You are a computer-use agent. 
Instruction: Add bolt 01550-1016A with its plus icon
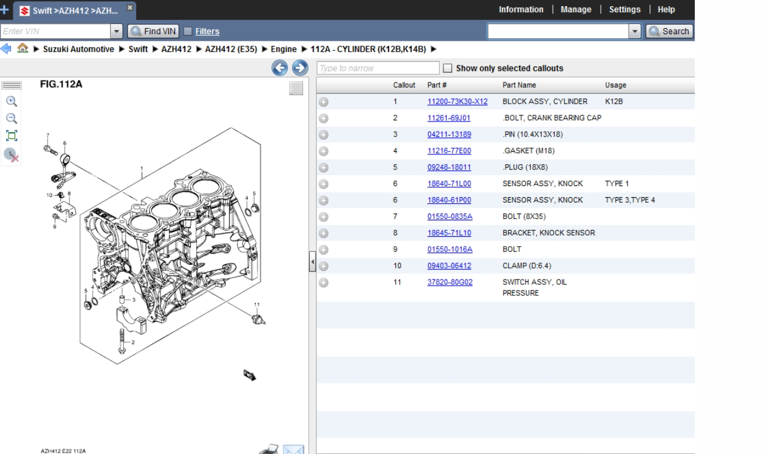coord(324,250)
